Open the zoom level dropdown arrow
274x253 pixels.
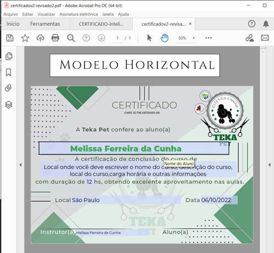point(193,38)
